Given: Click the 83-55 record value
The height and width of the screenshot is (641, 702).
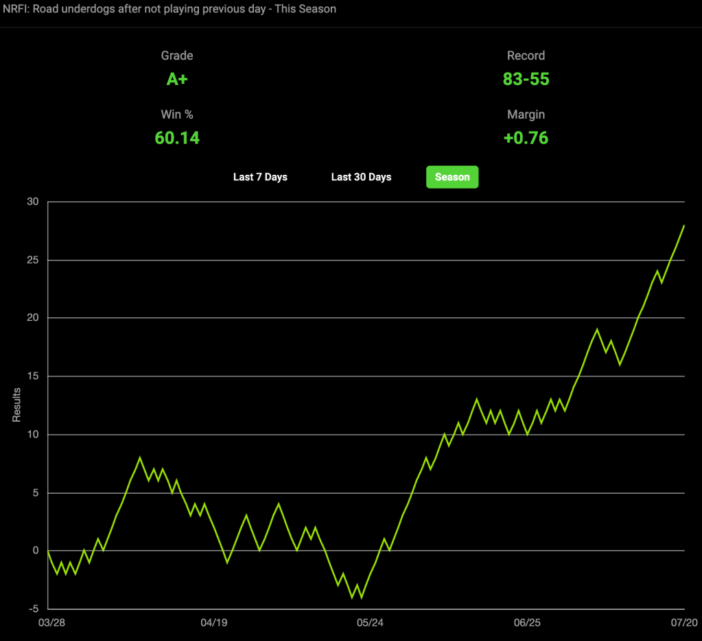Looking at the screenshot, I should pyautogui.click(x=526, y=79).
